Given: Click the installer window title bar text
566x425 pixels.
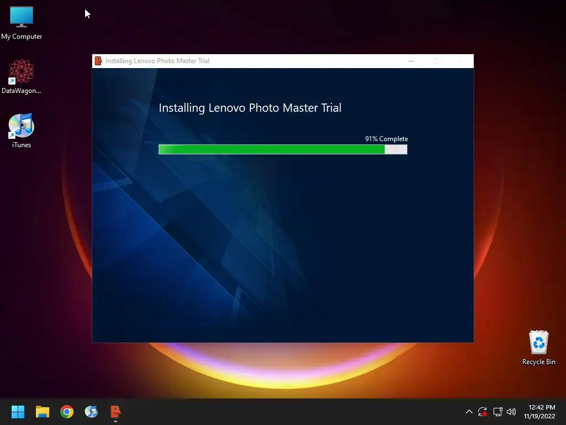Looking at the screenshot, I should pos(158,61).
